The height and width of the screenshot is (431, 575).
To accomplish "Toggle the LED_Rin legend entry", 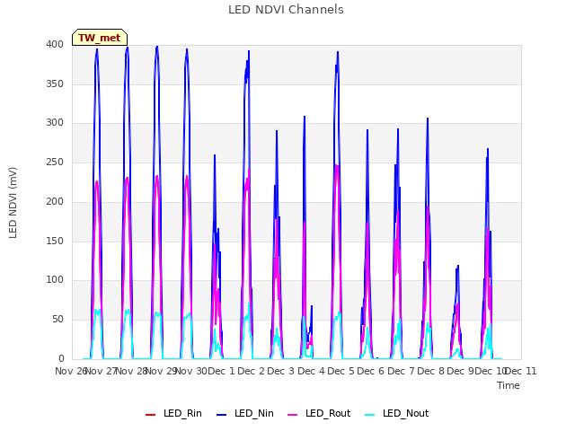I will pyautogui.click(x=173, y=413).
